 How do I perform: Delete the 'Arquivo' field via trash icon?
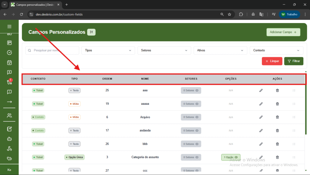[277, 117]
